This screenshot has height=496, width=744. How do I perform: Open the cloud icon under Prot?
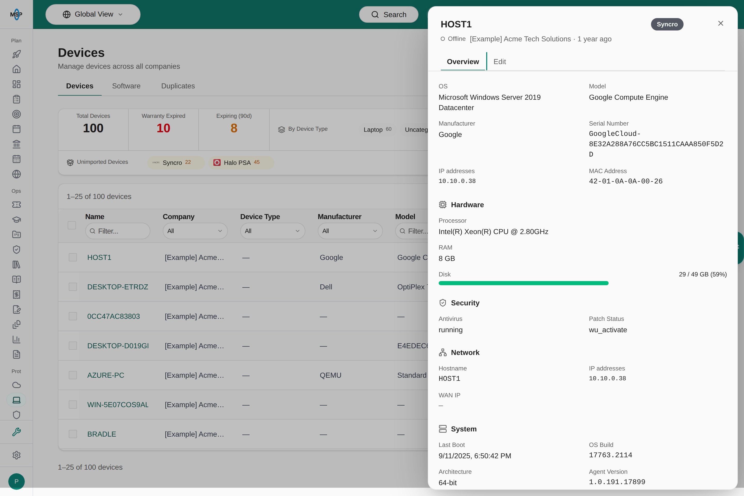17,385
